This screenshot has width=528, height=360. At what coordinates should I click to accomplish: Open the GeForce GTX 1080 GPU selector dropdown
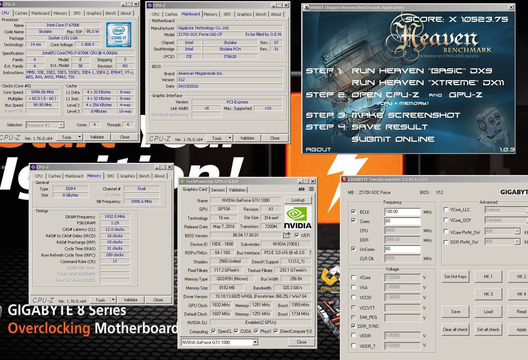point(255,342)
